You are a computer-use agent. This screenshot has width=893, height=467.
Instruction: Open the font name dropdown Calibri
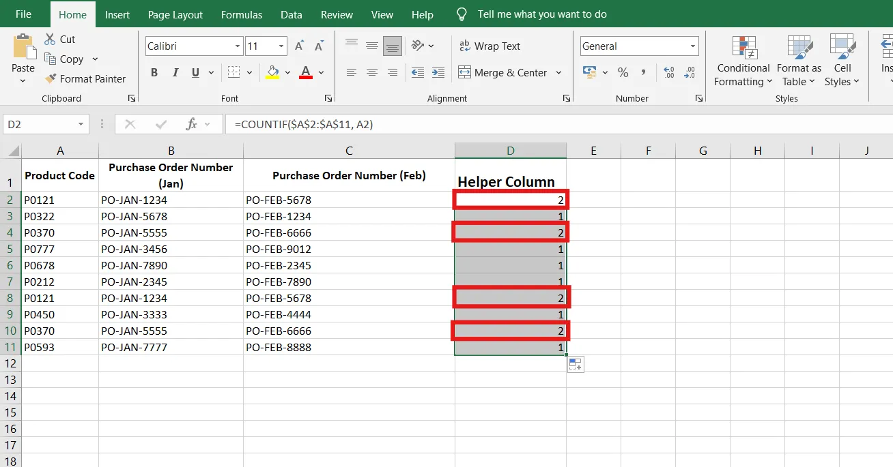[x=238, y=46]
